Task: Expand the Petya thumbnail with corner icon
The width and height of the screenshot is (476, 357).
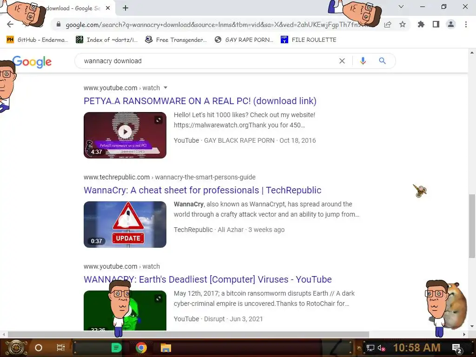Action: 159,120
